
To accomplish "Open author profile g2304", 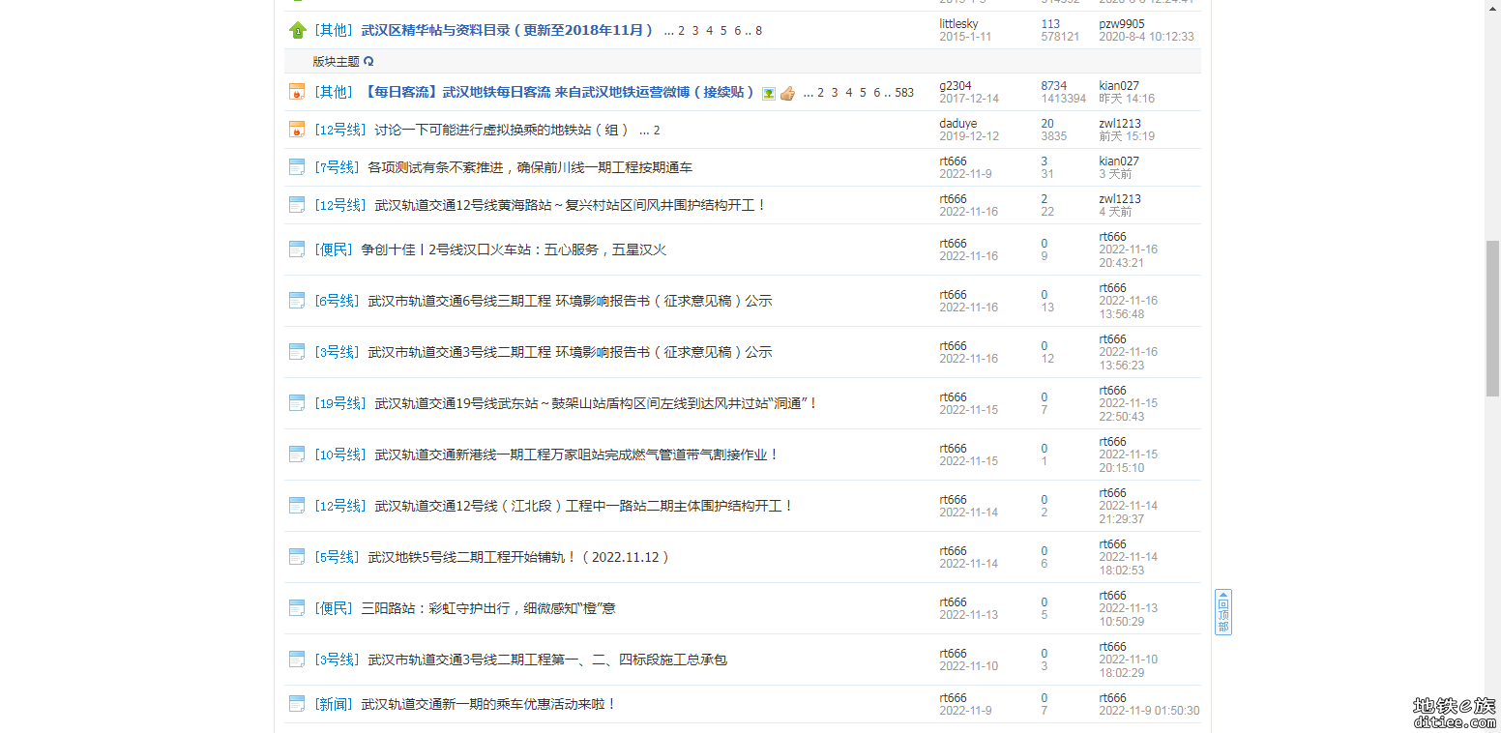I will coord(956,86).
